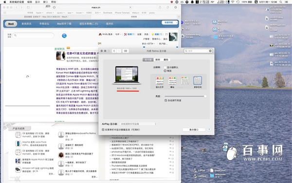The width and height of the screenshot is (292, 183).
Task: Click the Apple menu logo
Action: pyautogui.click(x=5, y=2)
